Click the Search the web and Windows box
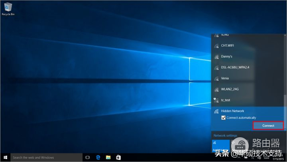This screenshot has height=162, width=287. pyautogui.click(x=46, y=158)
